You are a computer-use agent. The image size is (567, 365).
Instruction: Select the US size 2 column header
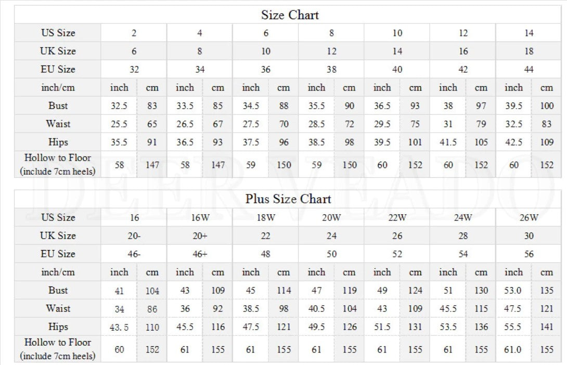pos(134,33)
